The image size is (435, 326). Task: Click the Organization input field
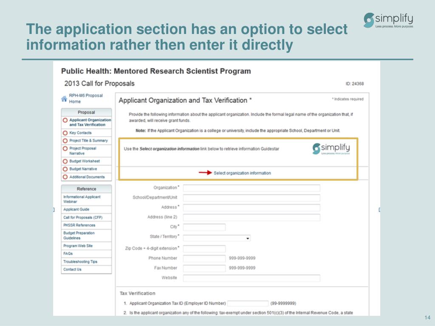coord(251,188)
